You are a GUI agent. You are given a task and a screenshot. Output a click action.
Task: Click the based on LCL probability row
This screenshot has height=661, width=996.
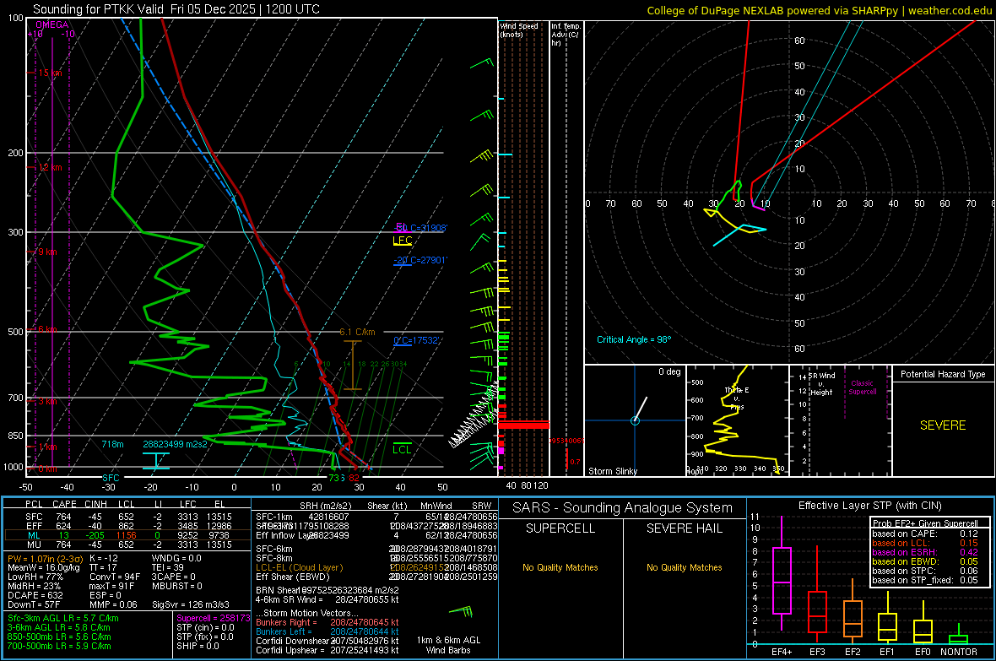(x=925, y=543)
